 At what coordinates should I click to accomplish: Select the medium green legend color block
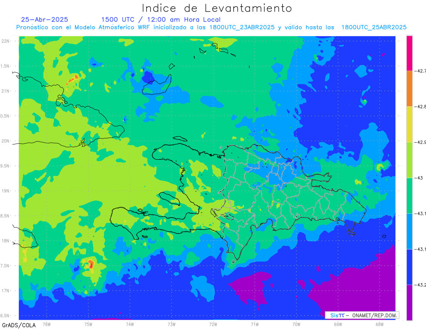click(409, 196)
